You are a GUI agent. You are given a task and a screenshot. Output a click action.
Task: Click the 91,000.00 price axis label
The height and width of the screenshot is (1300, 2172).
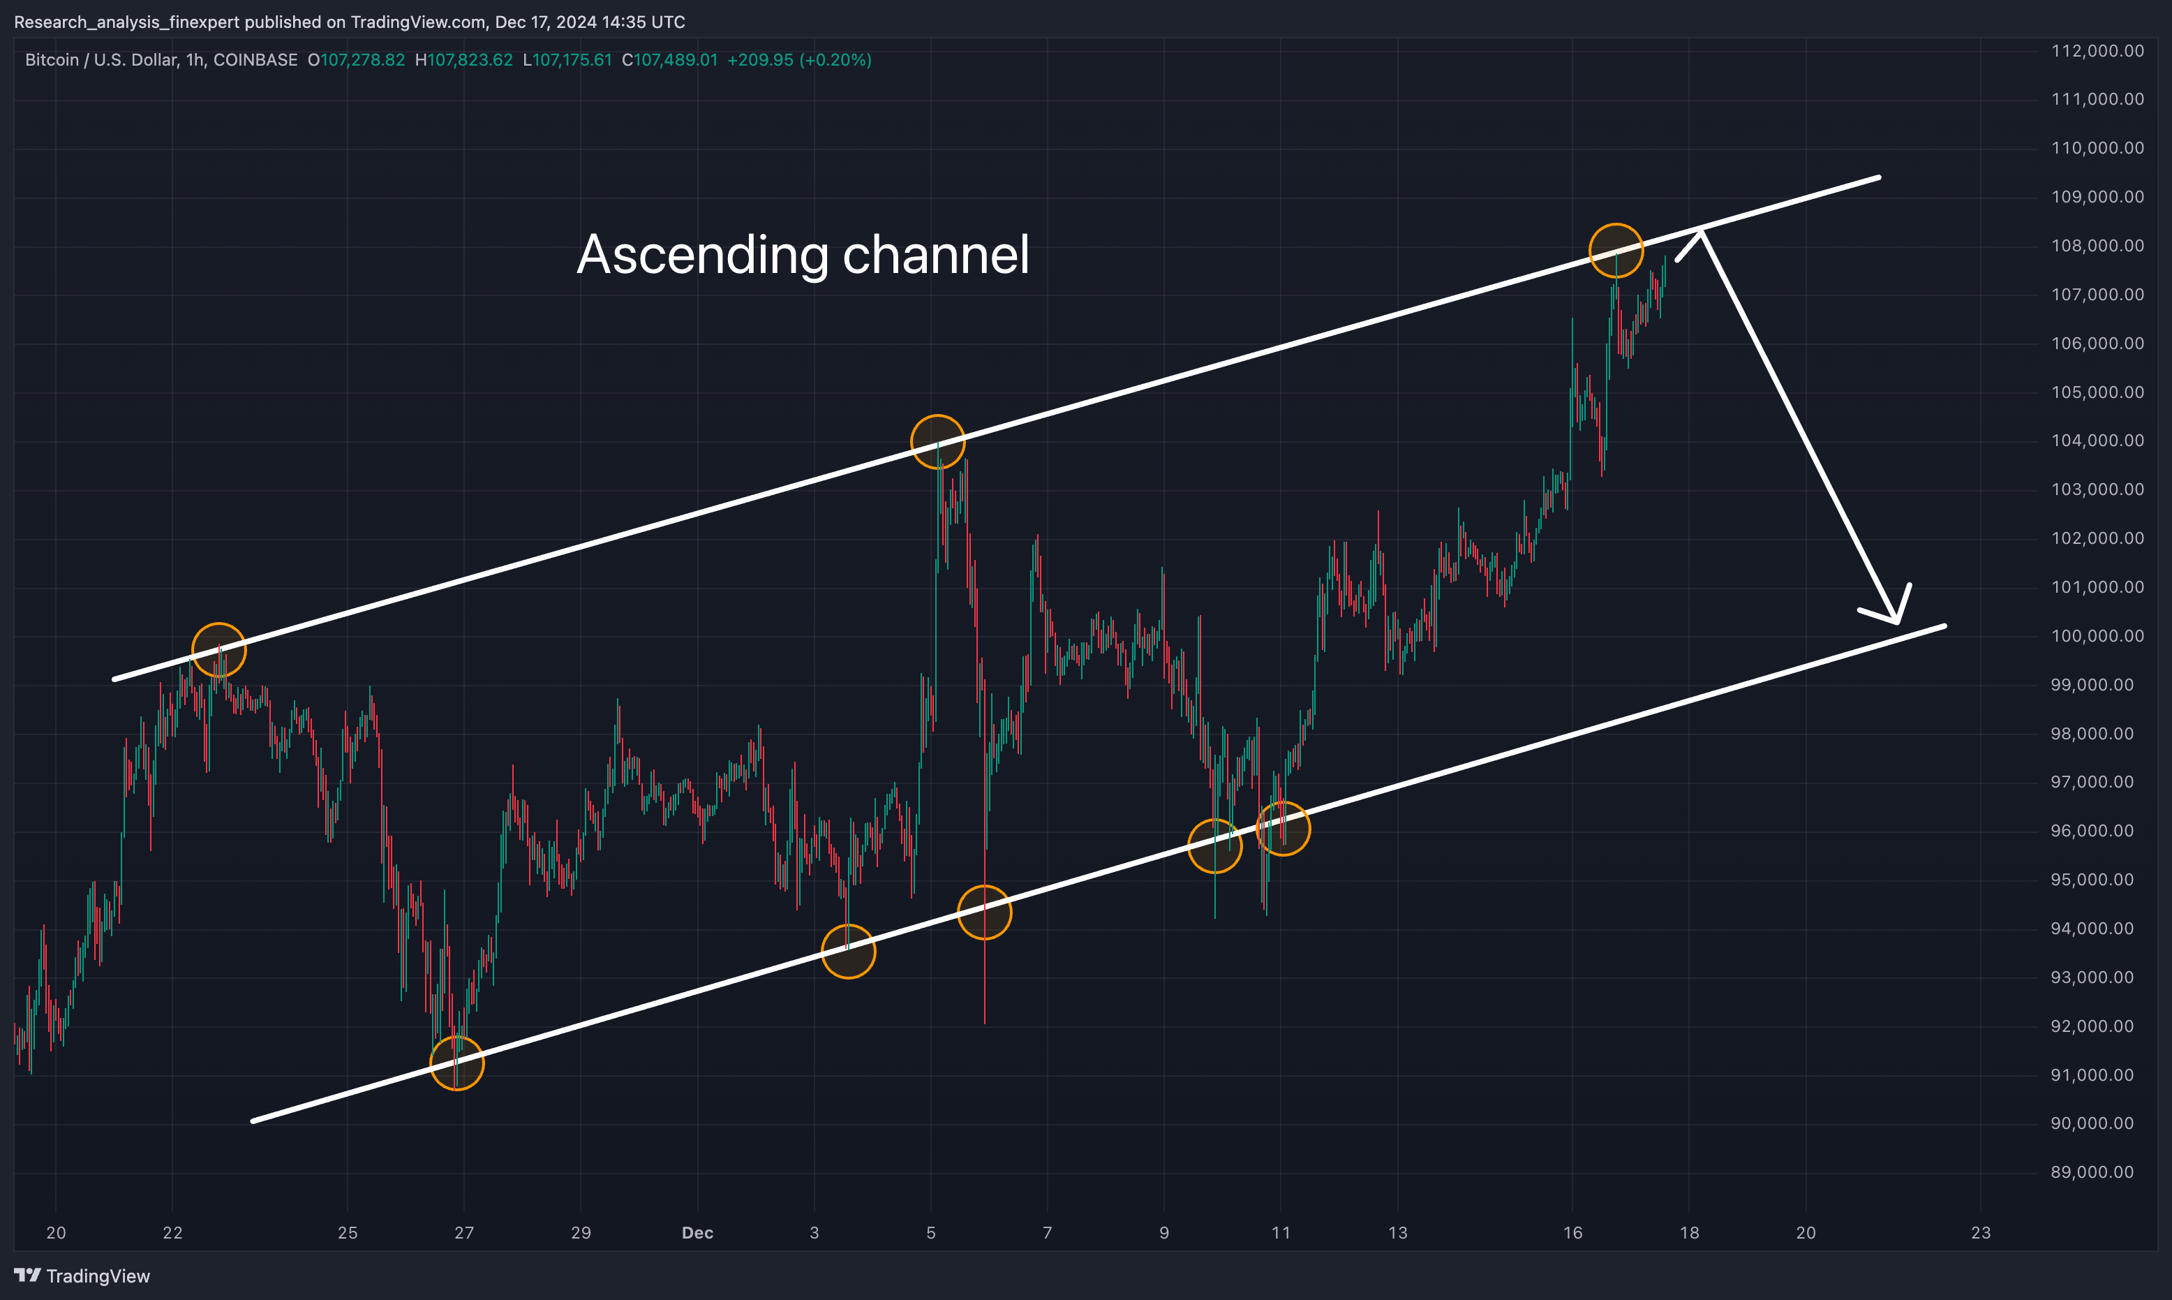(x=2092, y=1075)
